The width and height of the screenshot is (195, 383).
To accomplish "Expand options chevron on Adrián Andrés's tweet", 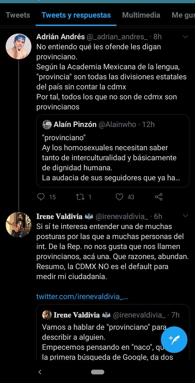I will click(186, 37).
